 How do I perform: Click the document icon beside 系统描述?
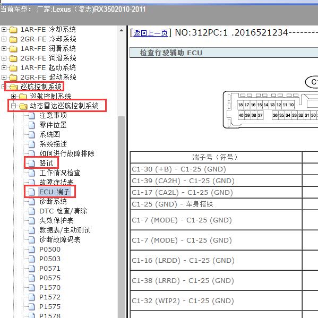click(x=32, y=144)
